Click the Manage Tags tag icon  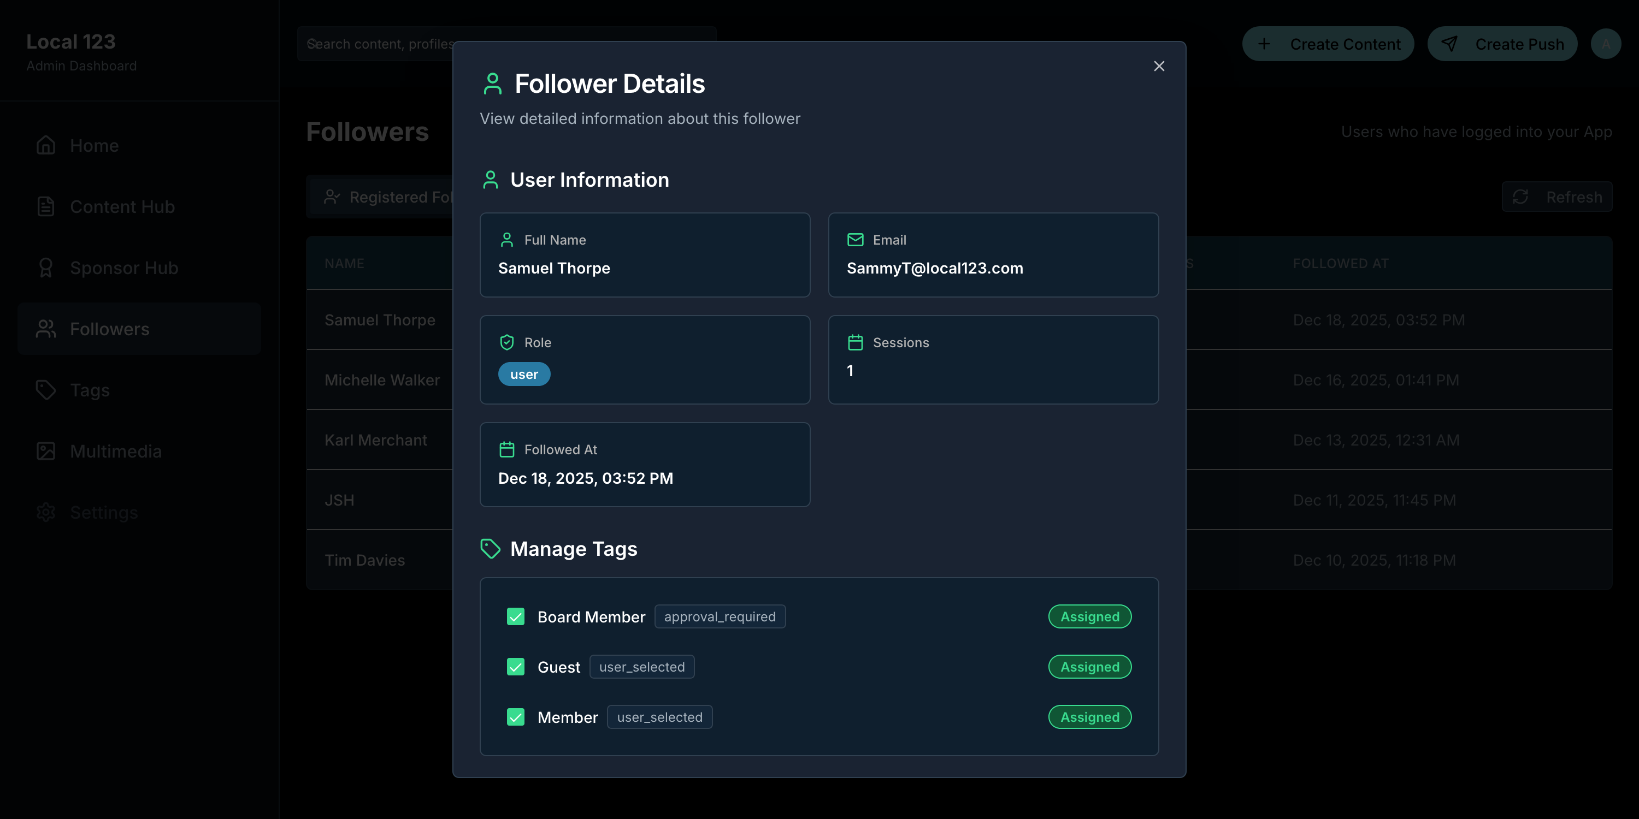point(490,548)
